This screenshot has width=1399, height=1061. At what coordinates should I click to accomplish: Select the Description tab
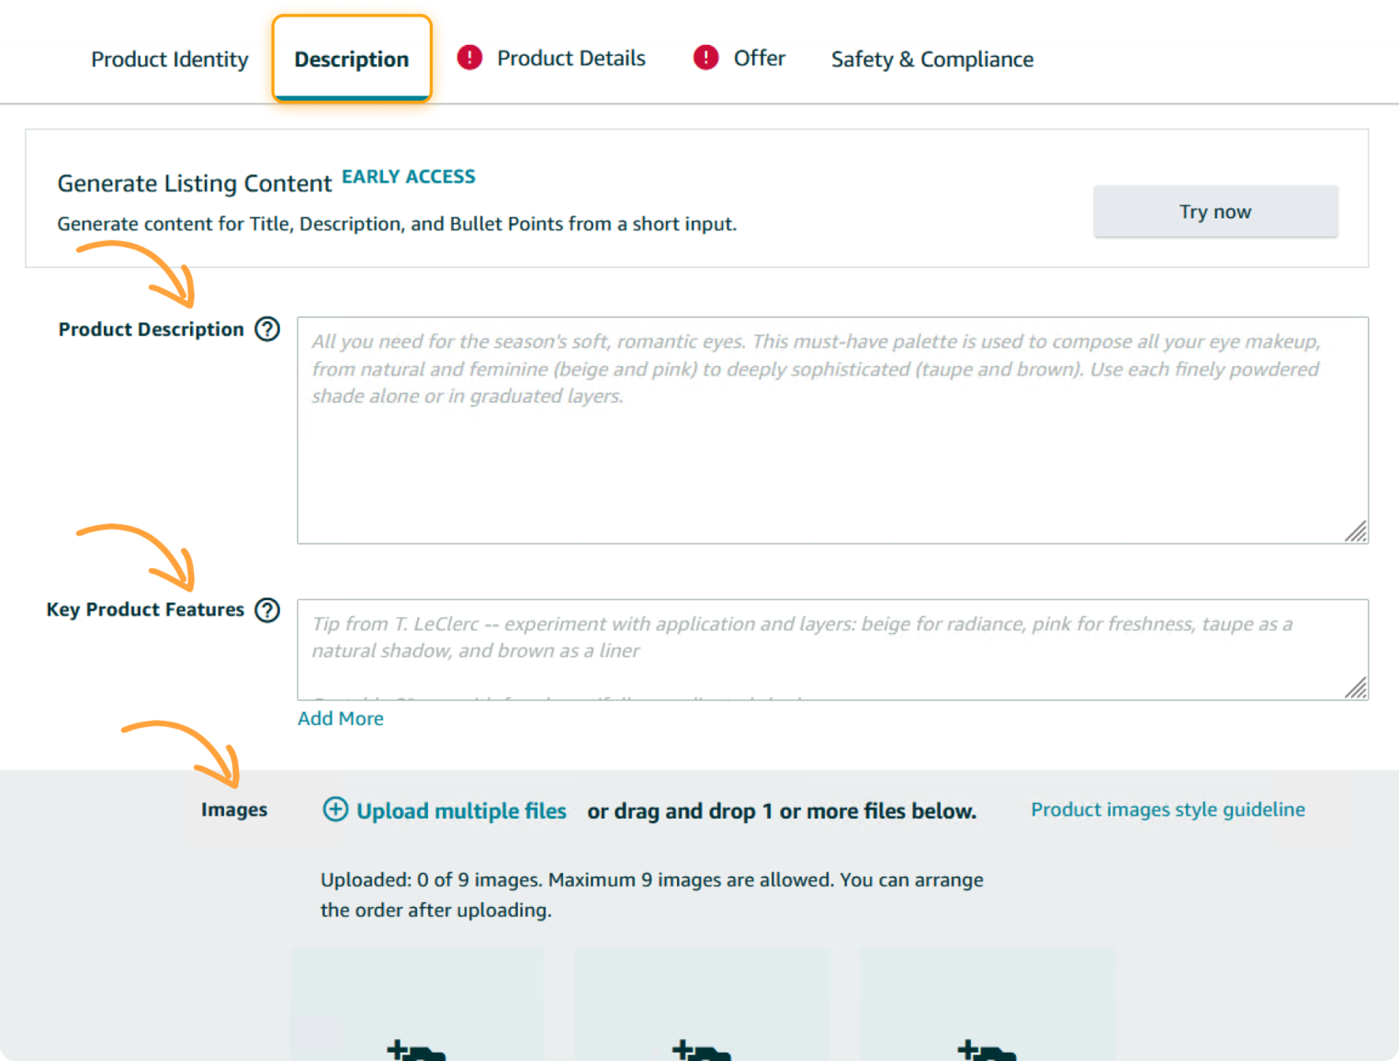[351, 59]
